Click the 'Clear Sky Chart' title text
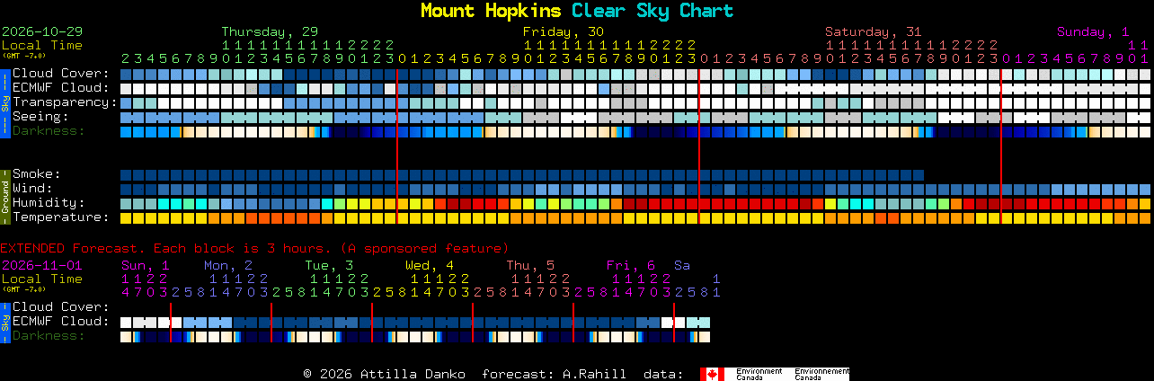 pos(652,11)
